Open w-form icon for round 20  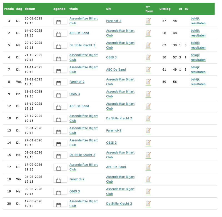tap(148, 204)
